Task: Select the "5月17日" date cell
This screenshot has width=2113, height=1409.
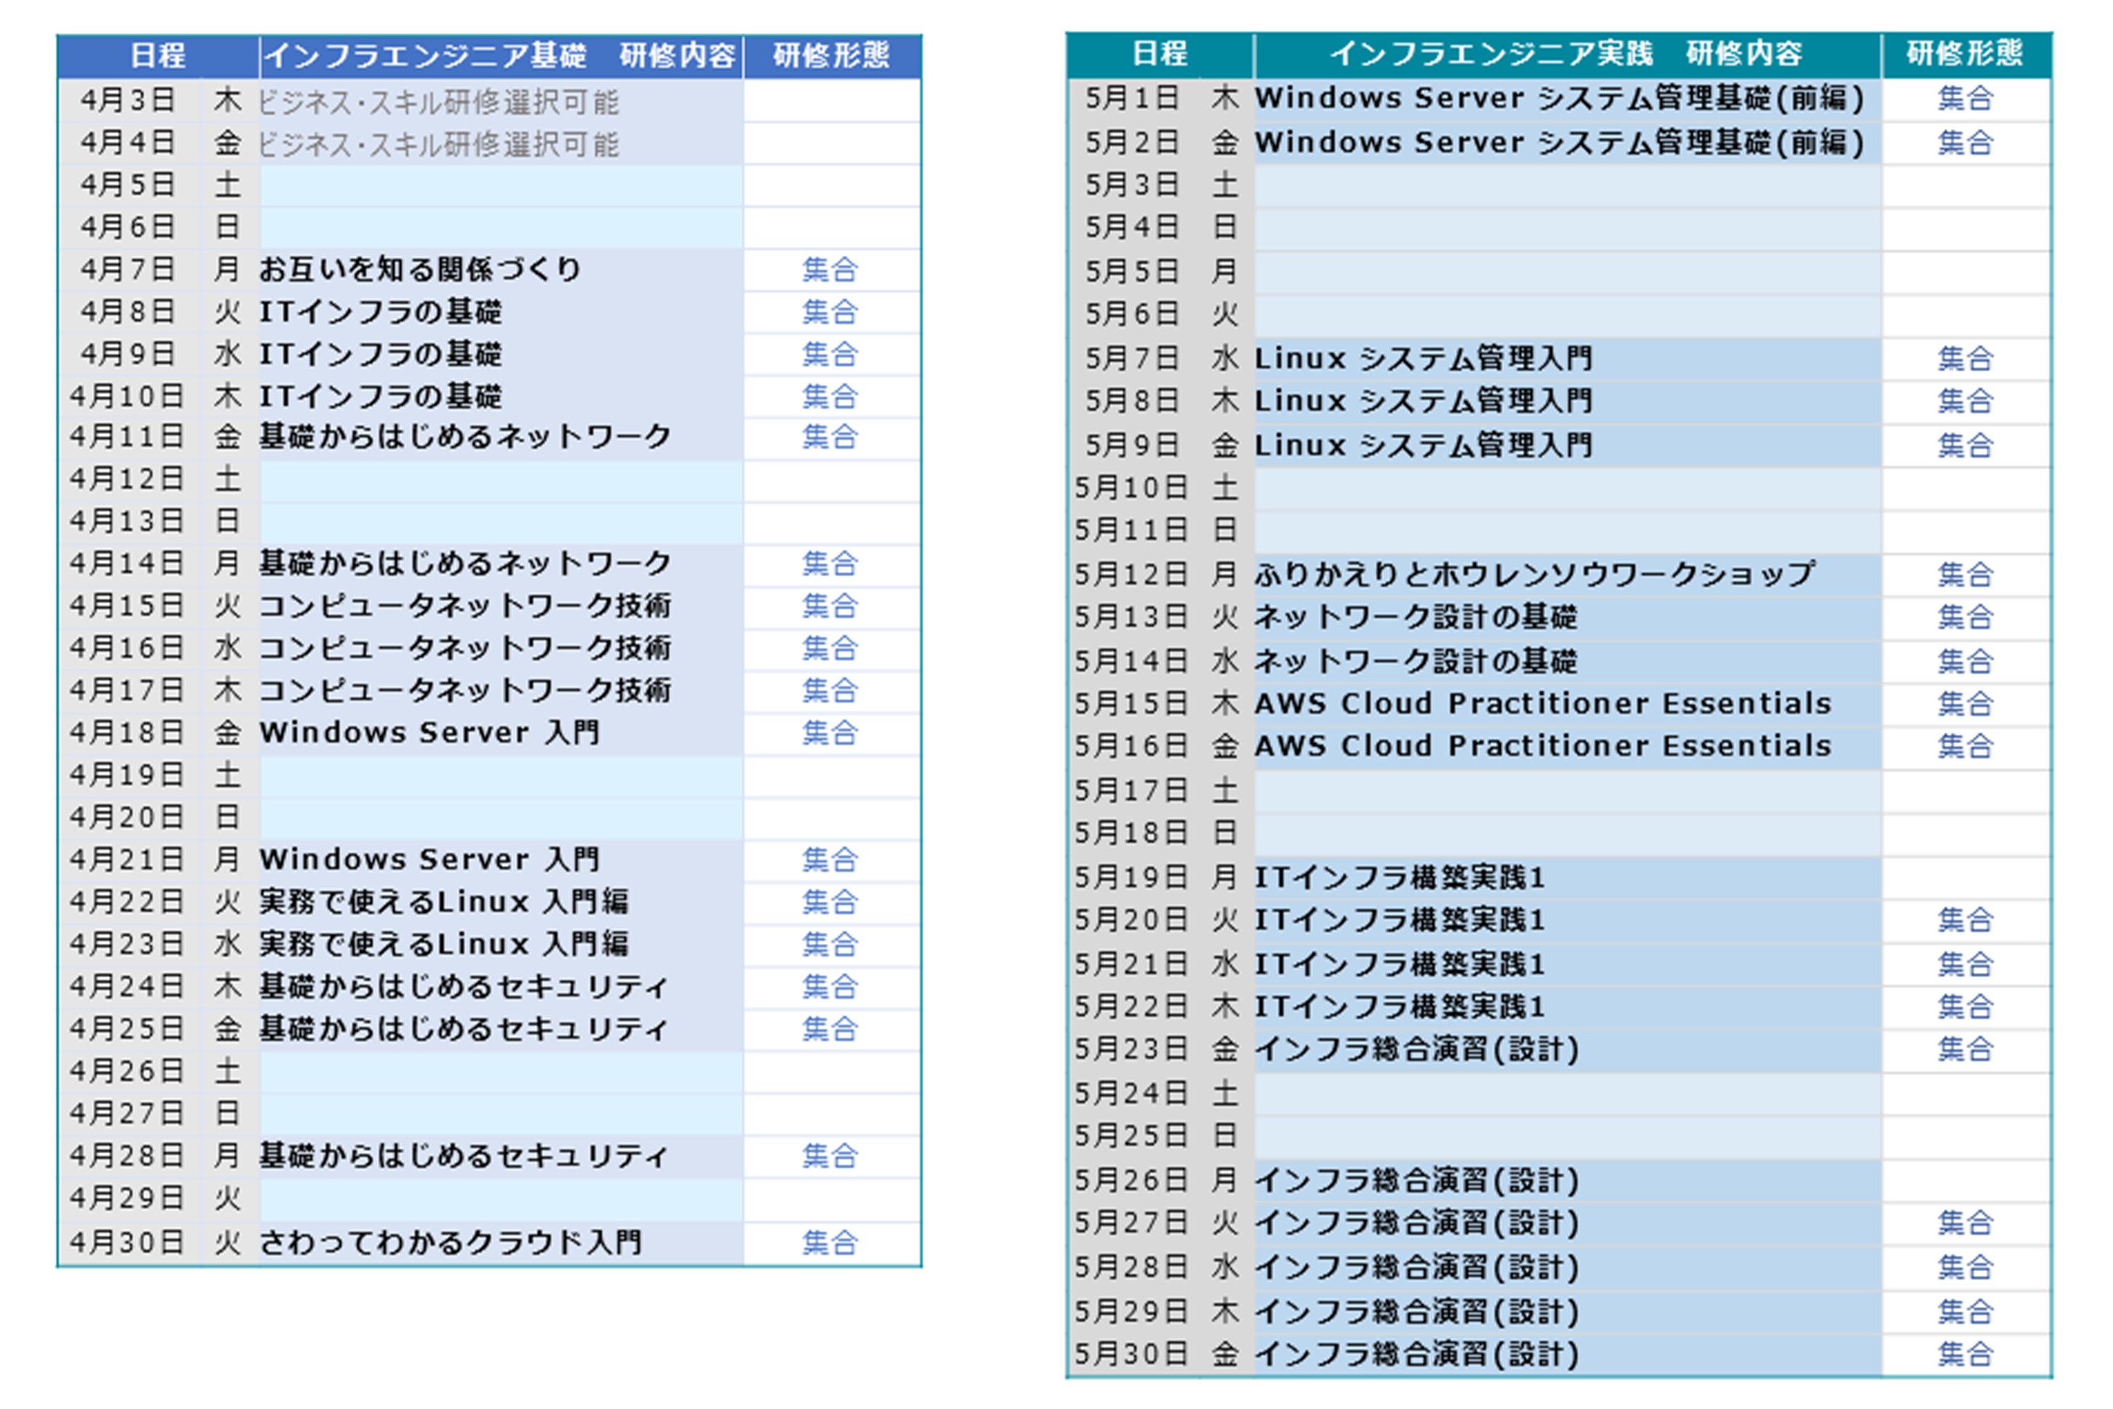Action: click(x=1132, y=790)
